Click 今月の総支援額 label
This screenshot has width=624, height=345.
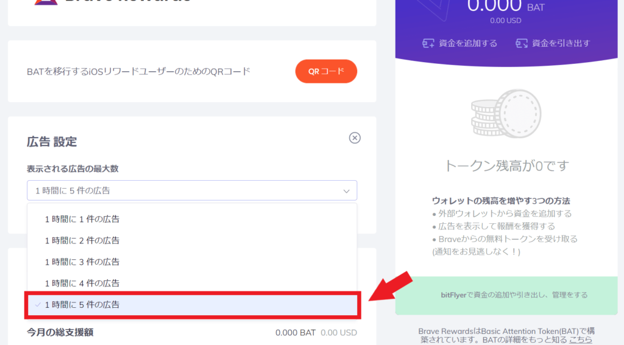click(x=60, y=332)
